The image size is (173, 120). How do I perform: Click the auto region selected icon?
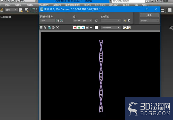point(62,20)
